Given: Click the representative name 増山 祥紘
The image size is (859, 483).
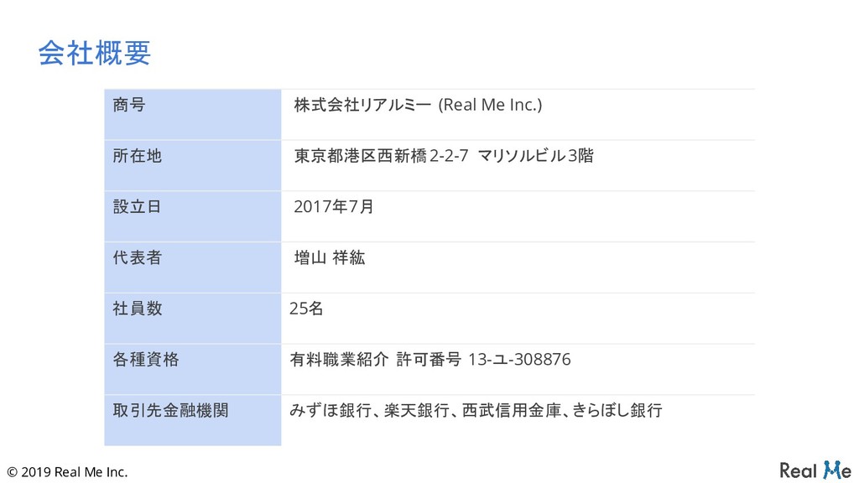Looking at the screenshot, I should coord(329,258).
